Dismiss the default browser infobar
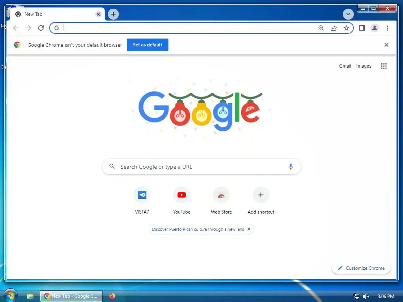 pos(386,45)
